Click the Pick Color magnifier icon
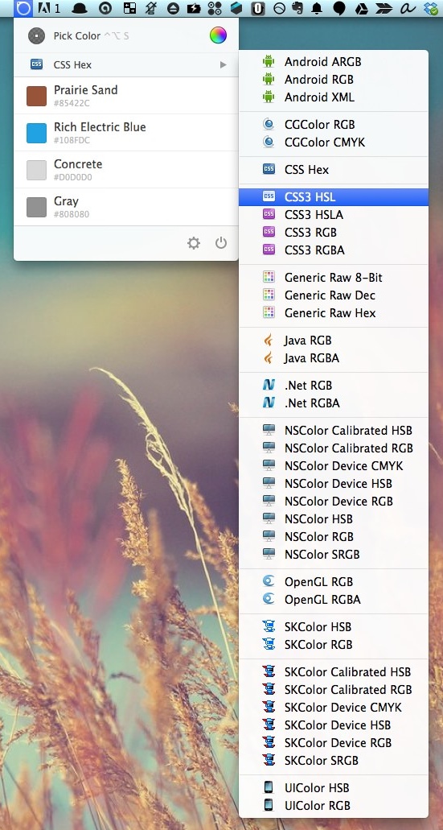Viewport: 443px width, 830px height. pos(36,36)
